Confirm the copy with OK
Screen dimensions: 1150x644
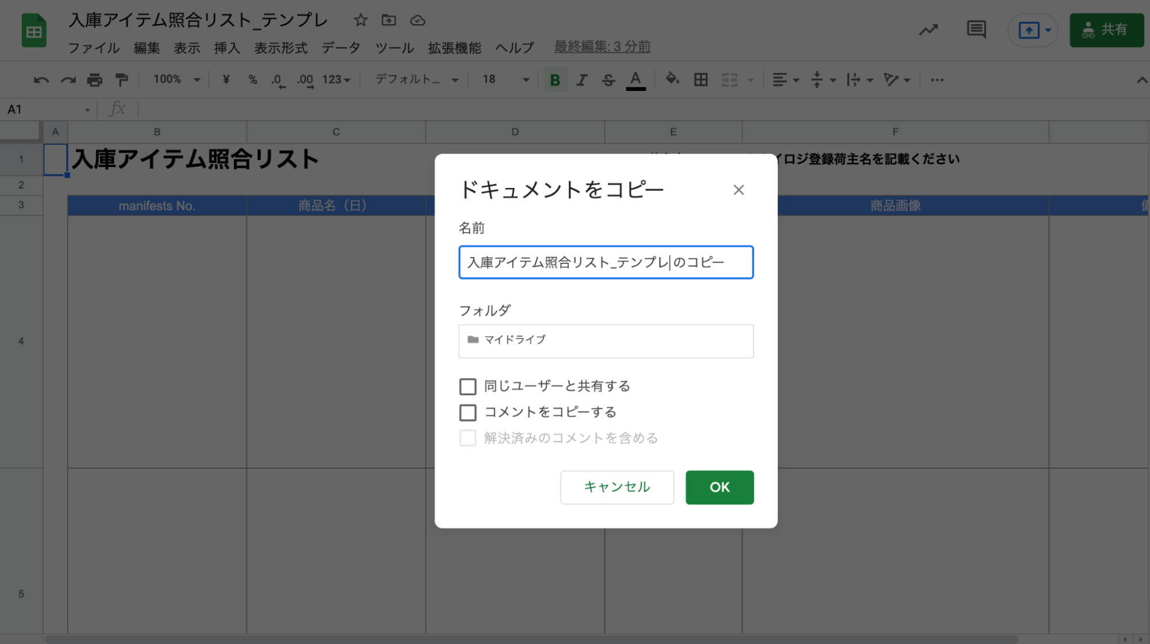(x=719, y=487)
